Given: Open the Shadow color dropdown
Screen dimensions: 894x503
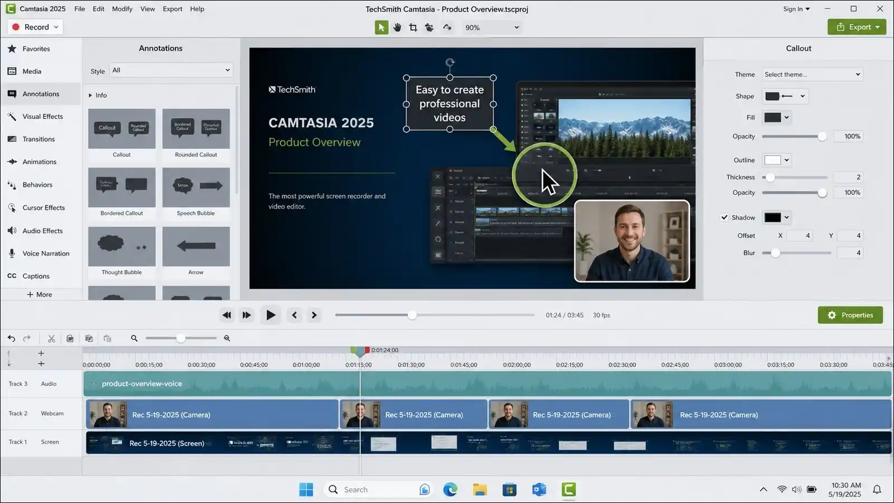Looking at the screenshot, I should (x=777, y=218).
